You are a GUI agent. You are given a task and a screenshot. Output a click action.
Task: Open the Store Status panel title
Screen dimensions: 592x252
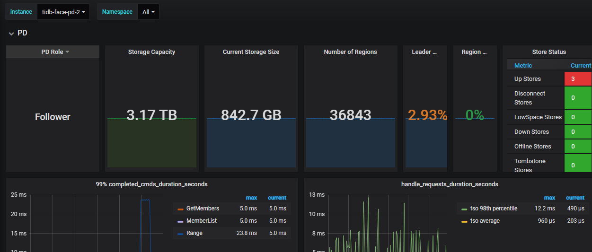click(x=549, y=52)
